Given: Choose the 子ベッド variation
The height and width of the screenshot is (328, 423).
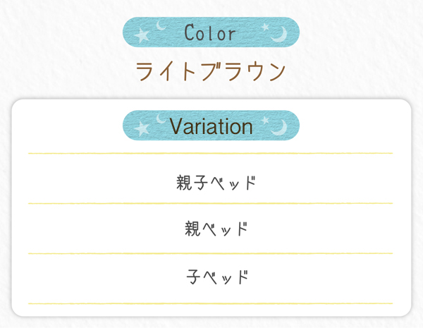Looking at the screenshot, I should tap(217, 277).
